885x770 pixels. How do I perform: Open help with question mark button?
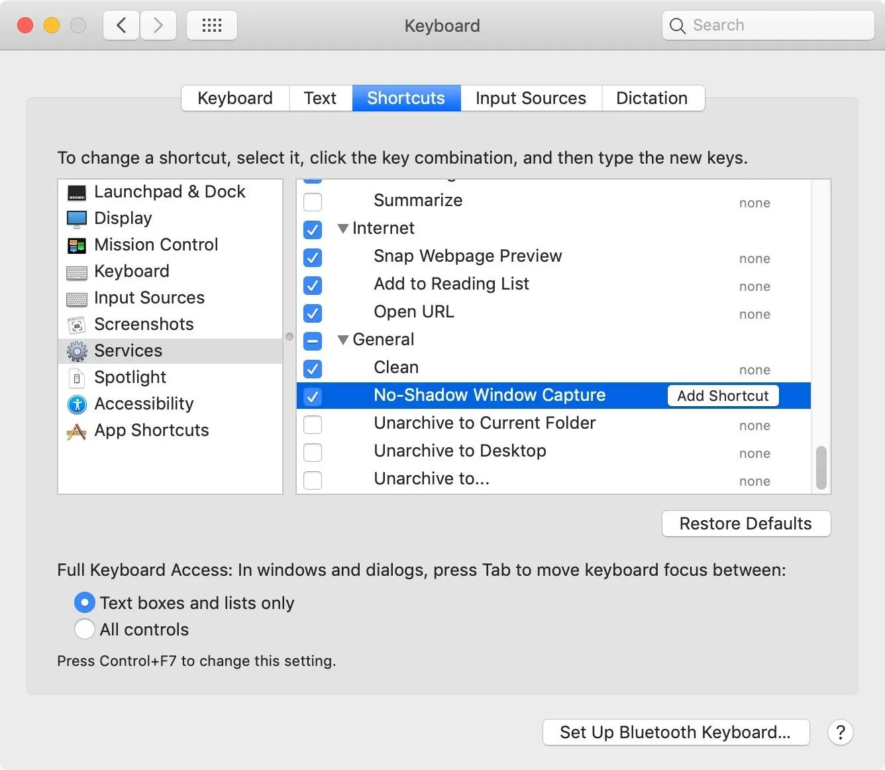[840, 732]
